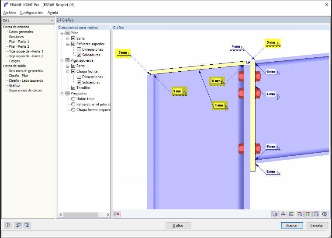Open the Configuración menu
Screen dimensions: 332x238
[31, 13]
